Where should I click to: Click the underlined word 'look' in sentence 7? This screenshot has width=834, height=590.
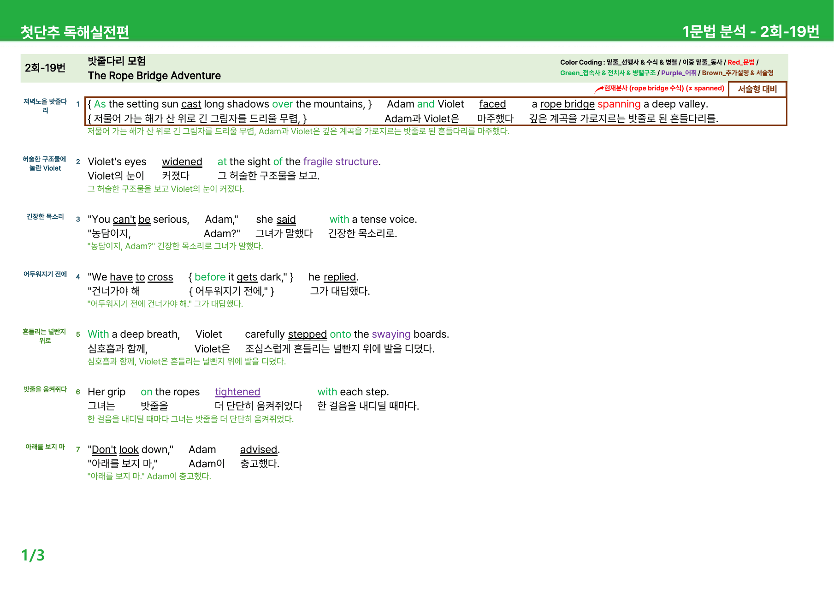pyautogui.click(x=129, y=450)
